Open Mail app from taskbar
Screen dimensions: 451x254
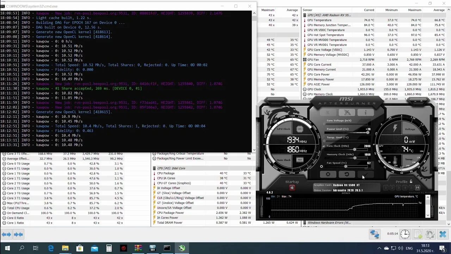[x=94, y=248]
